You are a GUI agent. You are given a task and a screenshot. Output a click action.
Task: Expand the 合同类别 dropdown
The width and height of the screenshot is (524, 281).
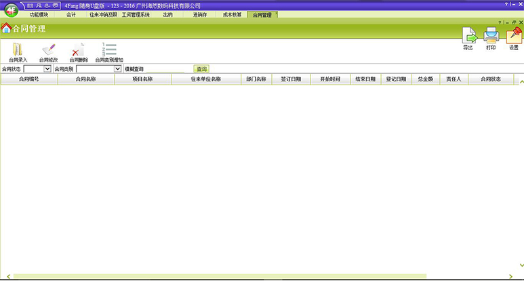(x=117, y=69)
